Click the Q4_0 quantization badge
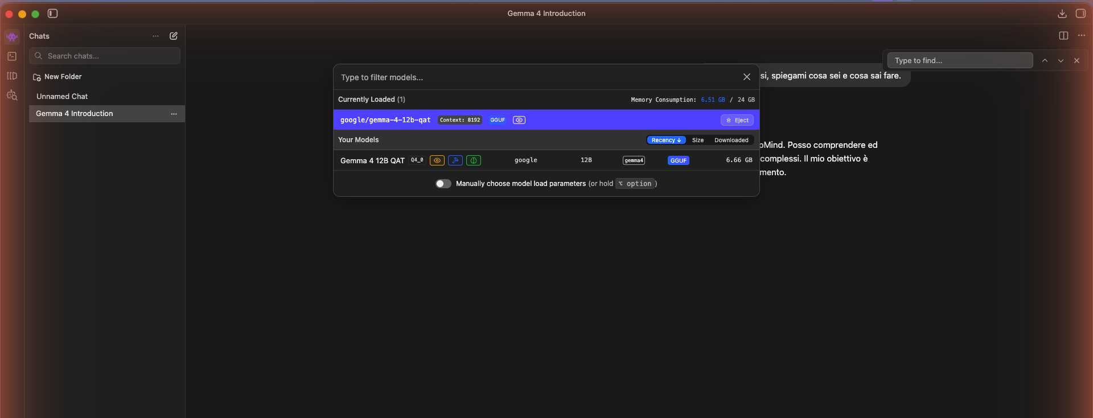Image resolution: width=1093 pixels, height=418 pixels. [417, 160]
